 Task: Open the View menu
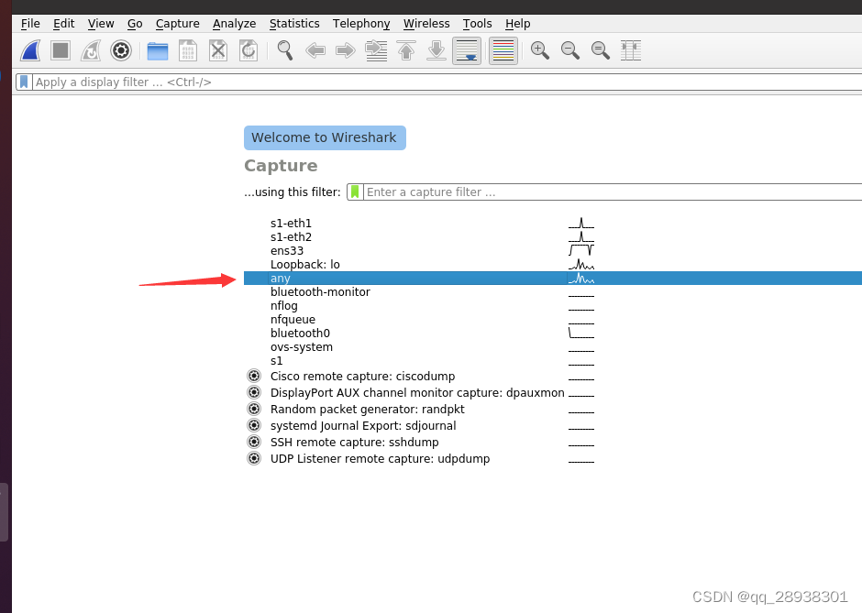coord(101,24)
